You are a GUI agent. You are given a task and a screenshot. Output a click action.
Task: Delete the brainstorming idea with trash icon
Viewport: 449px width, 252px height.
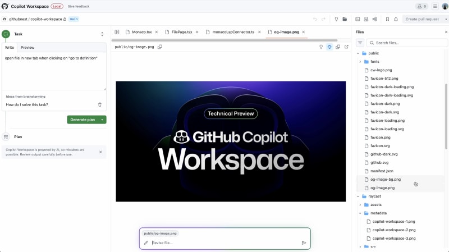(100, 104)
